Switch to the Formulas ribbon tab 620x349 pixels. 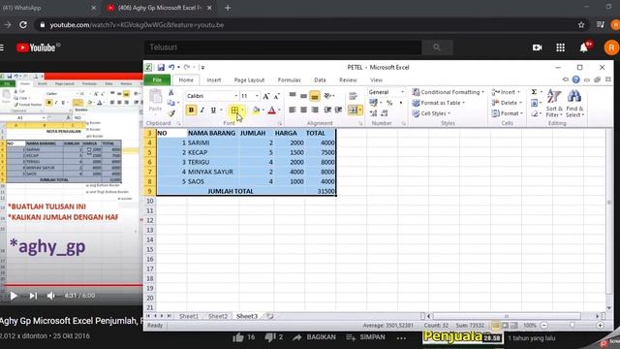tap(289, 79)
